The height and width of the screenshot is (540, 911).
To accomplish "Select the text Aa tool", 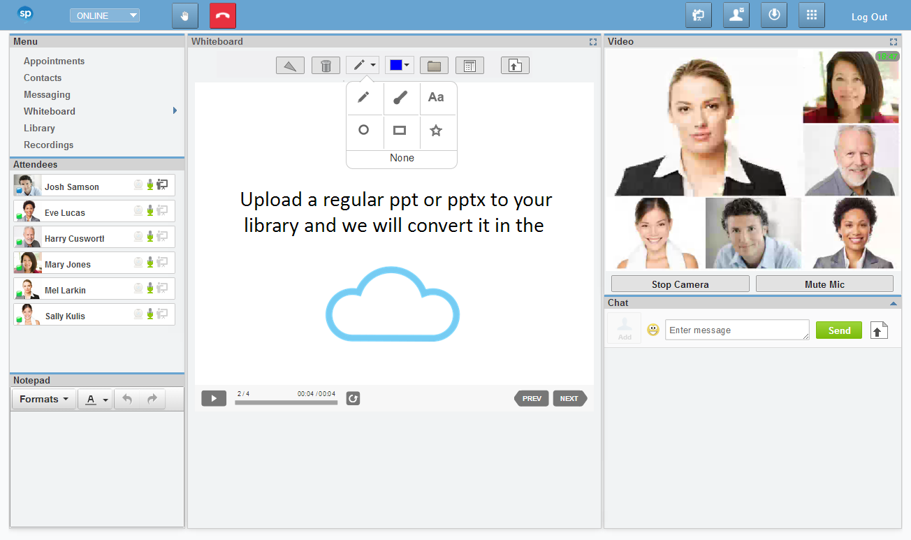I will [437, 98].
